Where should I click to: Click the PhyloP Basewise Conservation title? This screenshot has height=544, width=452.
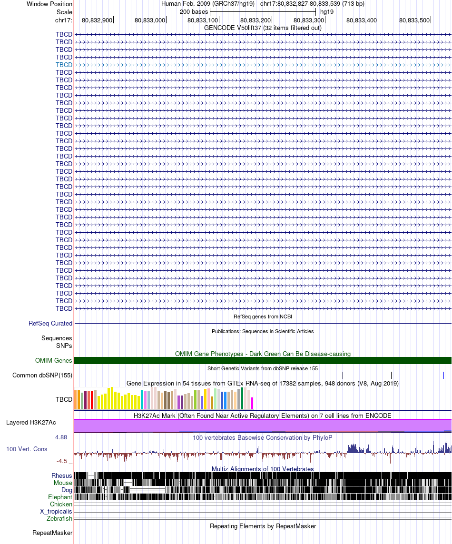(263, 437)
